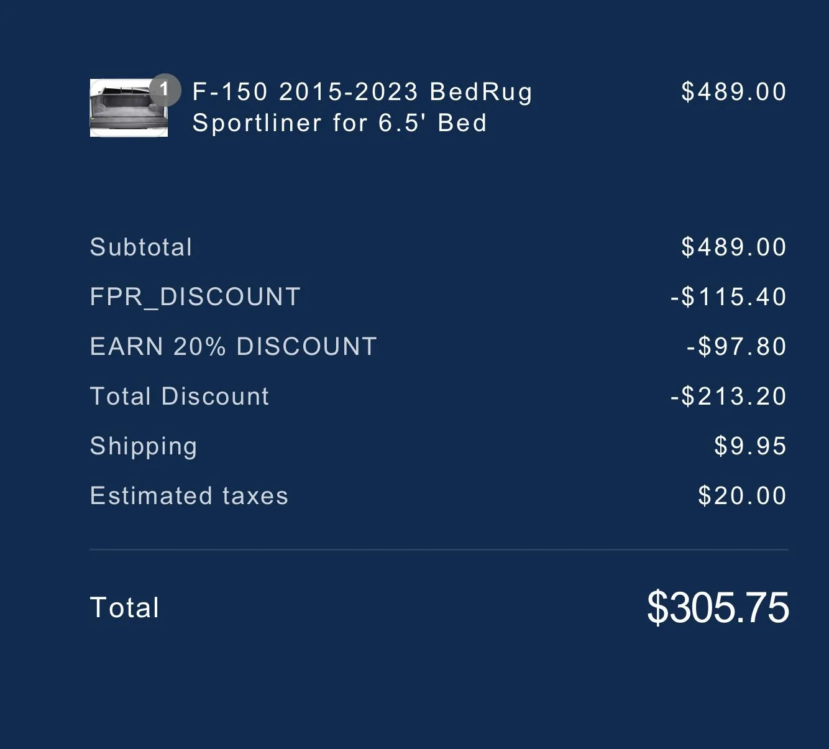Click the divider line above Total
The height and width of the screenshot is (749, 829).
pyautogui.click(x=439, y=549)
